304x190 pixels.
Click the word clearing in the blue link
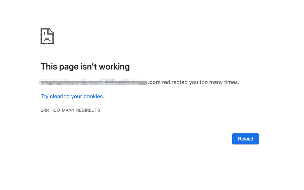pos(60,96)
